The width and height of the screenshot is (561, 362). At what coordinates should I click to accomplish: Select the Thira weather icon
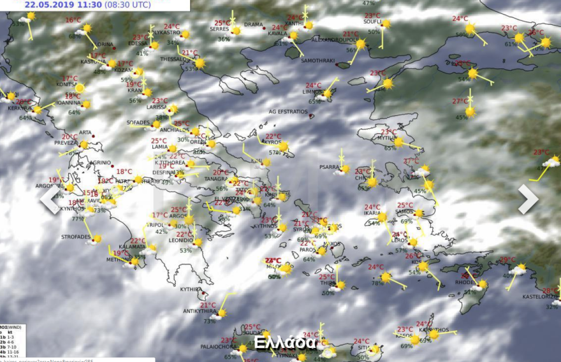point(340,286)
